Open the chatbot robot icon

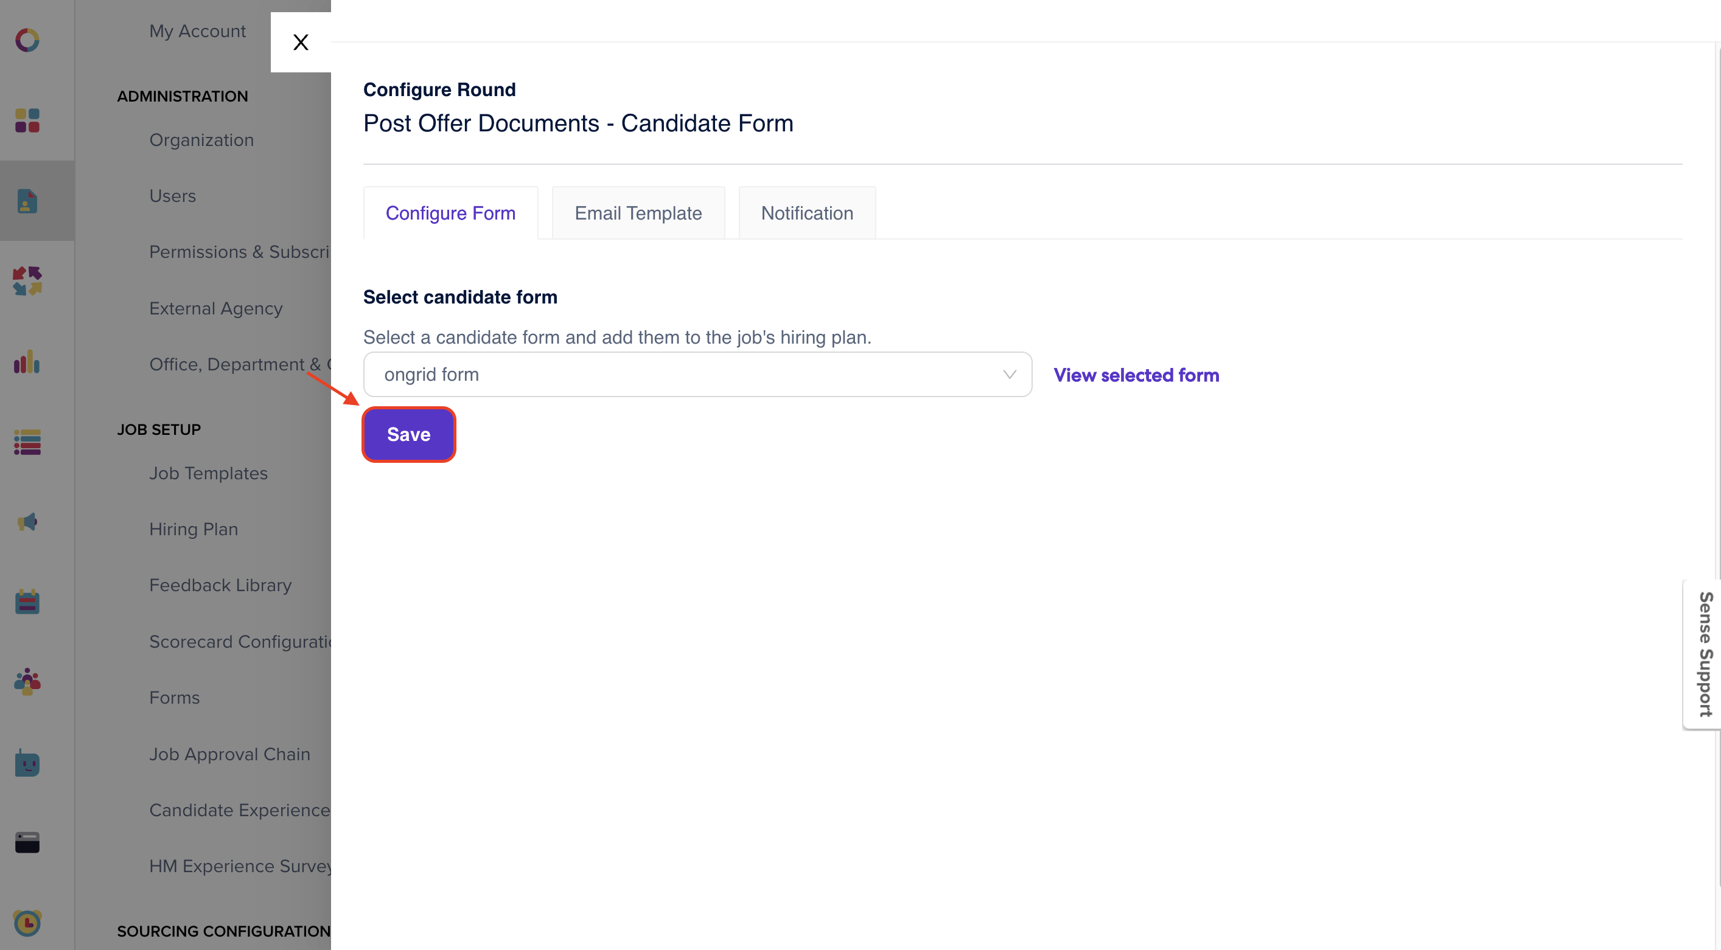pyautogui.click(x=27, y=763)
